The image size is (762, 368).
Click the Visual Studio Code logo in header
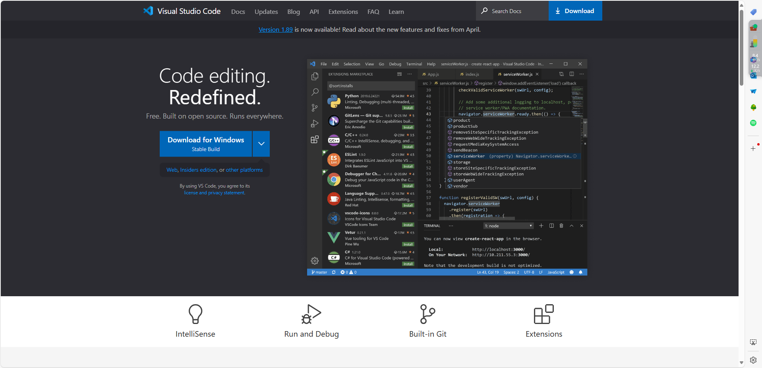tap(182, 11)
